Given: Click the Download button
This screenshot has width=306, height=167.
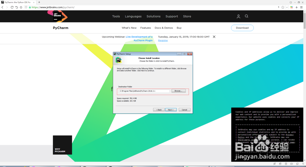Looking at the screenshot, I should click(x=242, y=28).
